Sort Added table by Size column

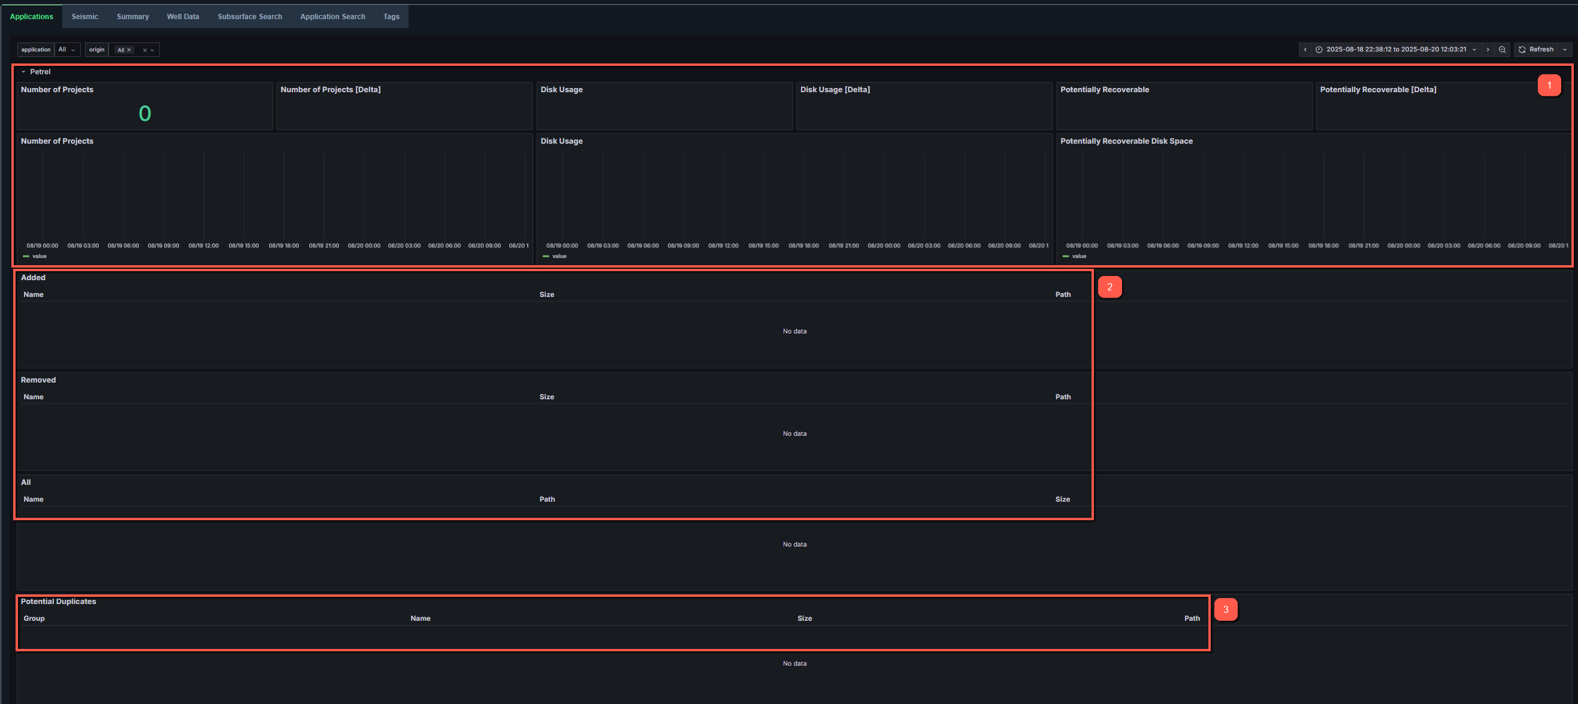[546, 295]
